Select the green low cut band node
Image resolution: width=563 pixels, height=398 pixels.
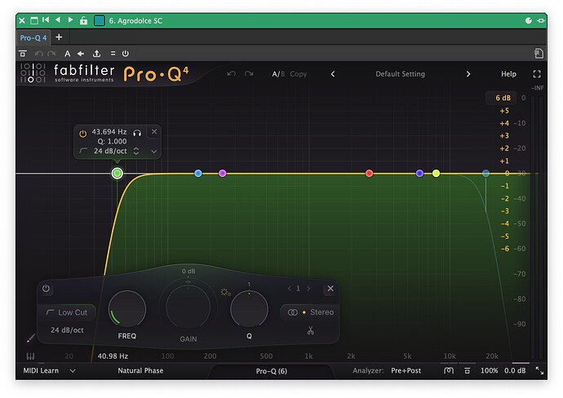[x=117, y=174]
